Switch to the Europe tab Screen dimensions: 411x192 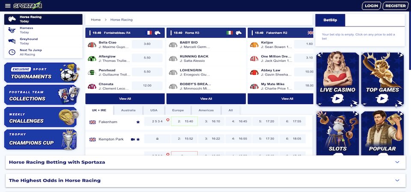coord(178,110)
